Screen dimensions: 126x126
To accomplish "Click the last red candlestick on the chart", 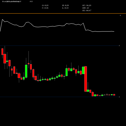I will (x=114, y=95).
